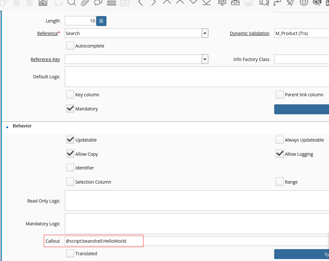Focus the Read Only Logic text area
The image size is (329, 261).
click(x=197, y=201)
